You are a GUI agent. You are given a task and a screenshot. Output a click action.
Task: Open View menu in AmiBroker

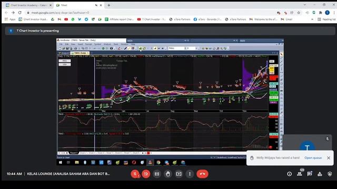pyautogui.click(x=73, y=44)
